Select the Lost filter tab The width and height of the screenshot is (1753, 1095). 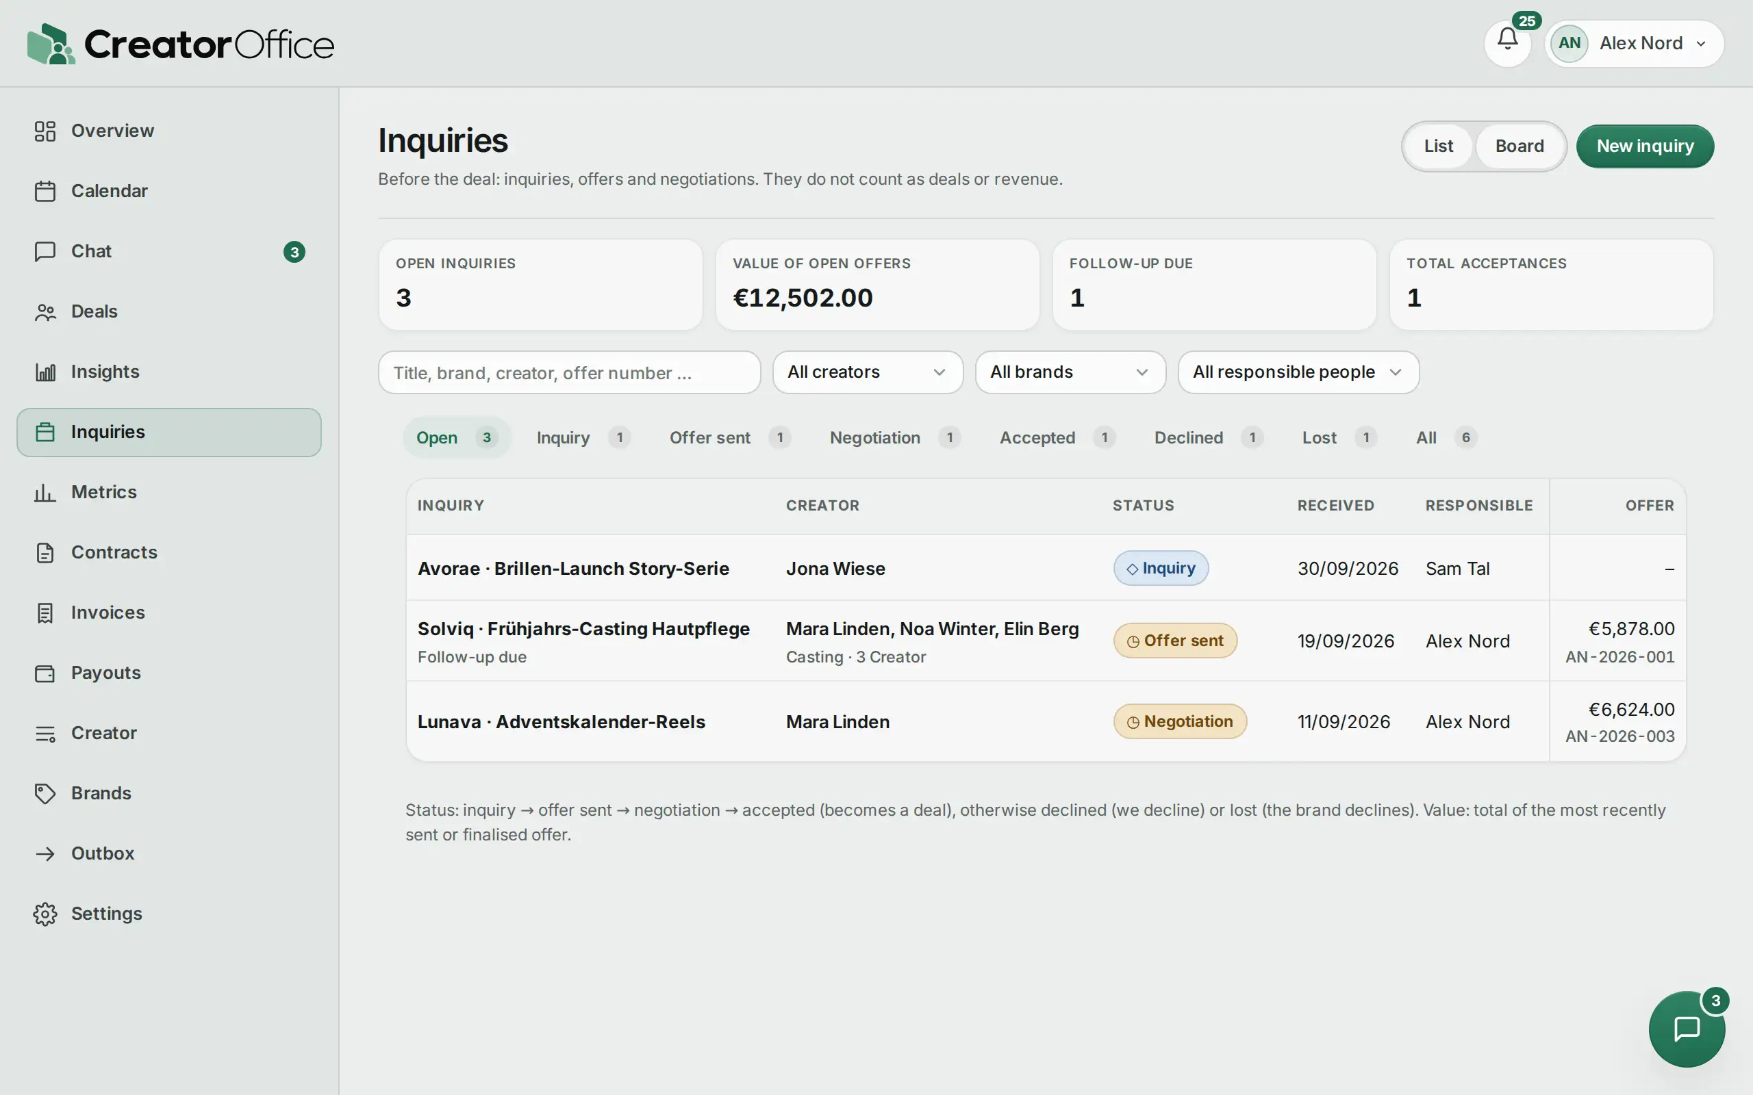(x=1339, y=437)
